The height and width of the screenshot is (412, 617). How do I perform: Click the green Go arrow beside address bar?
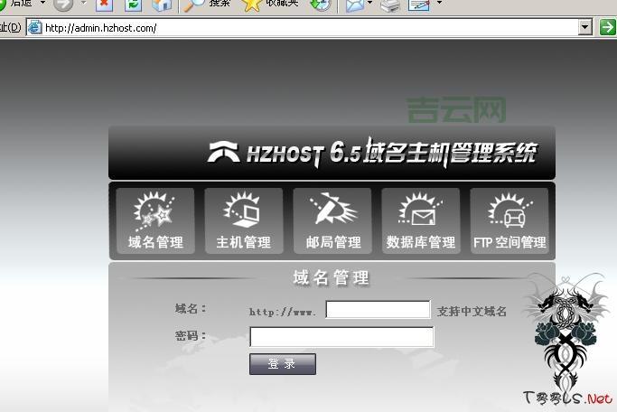click(605, 27)
